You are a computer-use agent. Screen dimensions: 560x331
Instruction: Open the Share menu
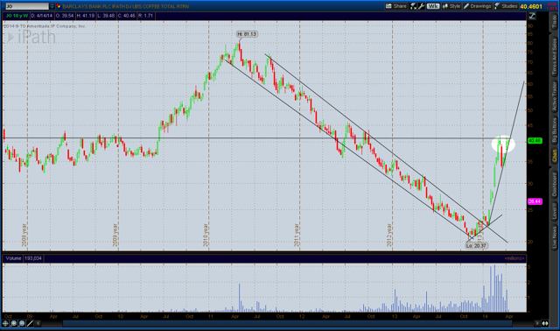[x=396, y=6]
